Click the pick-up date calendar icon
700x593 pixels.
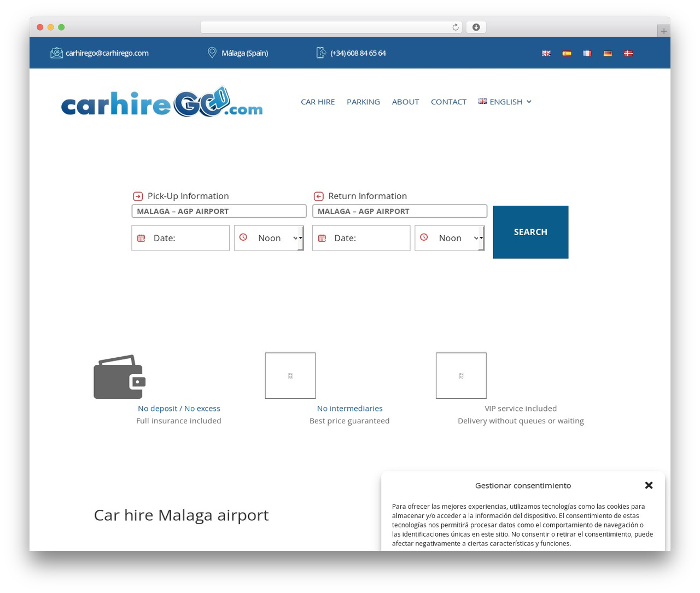(x=141, y=238)
